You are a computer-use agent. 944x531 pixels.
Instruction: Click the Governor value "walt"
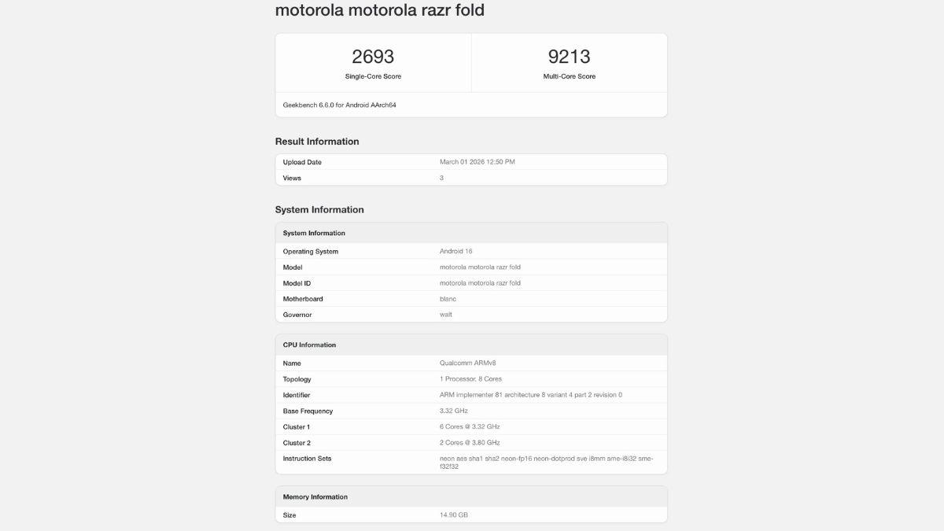coord(446,315)
